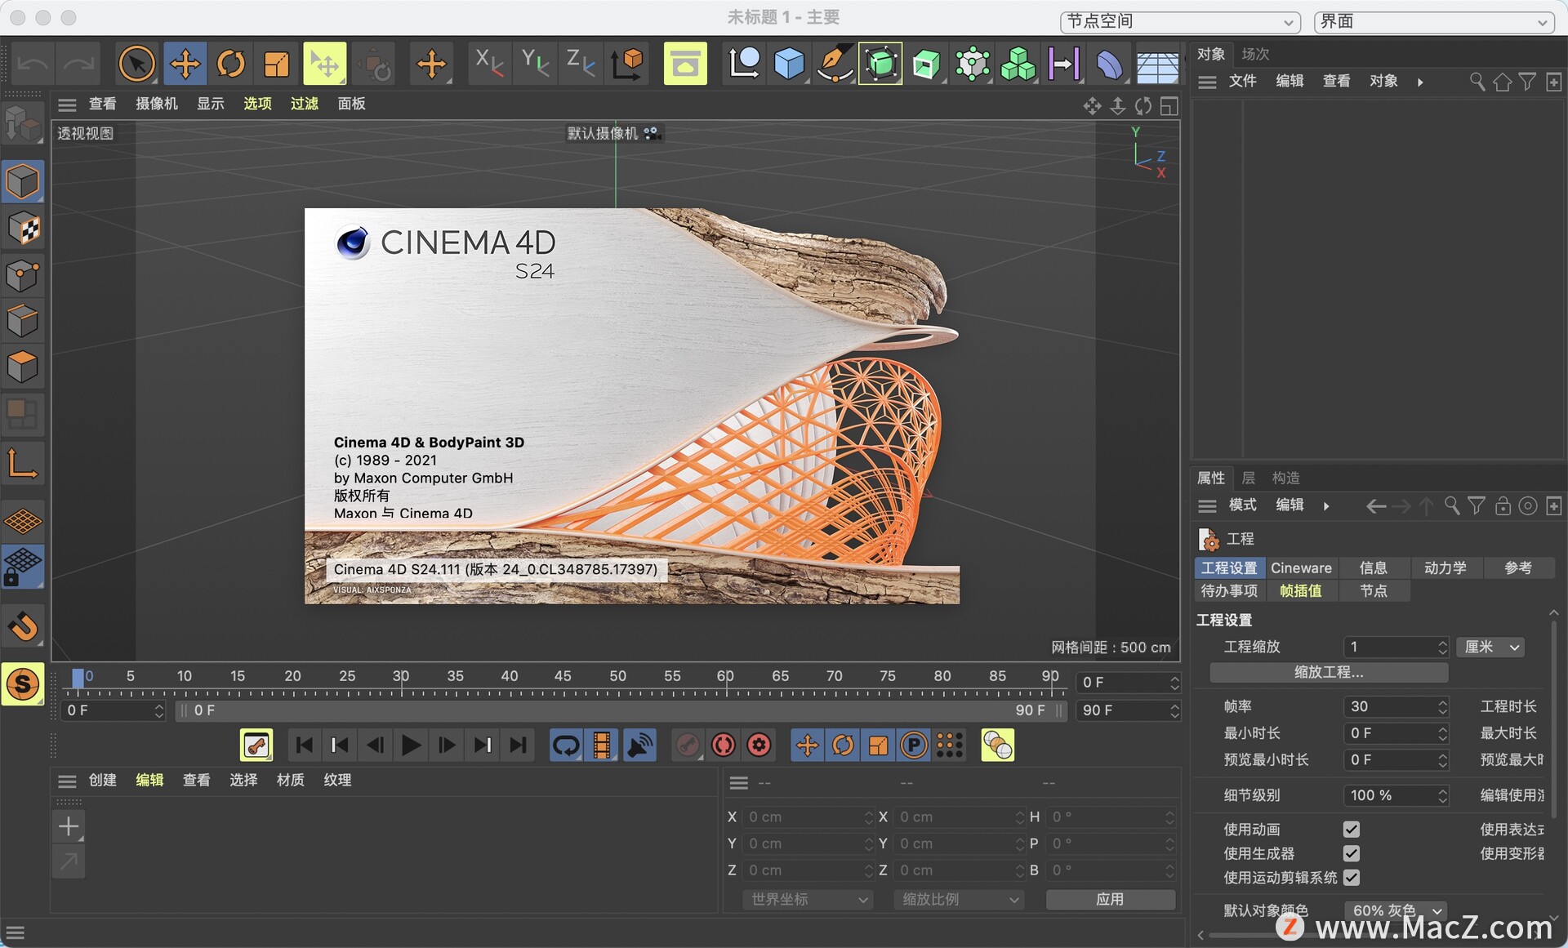Uncheck 使用生成器 checkbox
The height and width of the screenshot is (948, 1568).
tap(1352, 854)
